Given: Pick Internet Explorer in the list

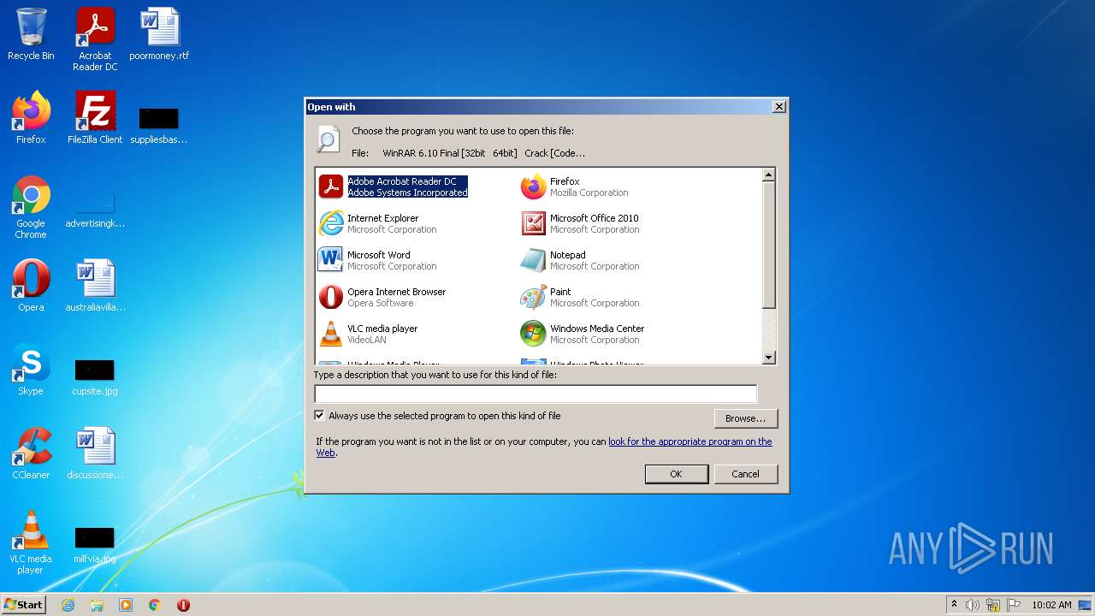Looking at the screenshot, I should [377, 223].
